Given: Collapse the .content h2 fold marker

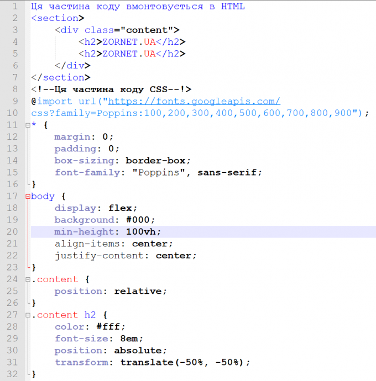Looking at the screenshot, I should (28, 315).
